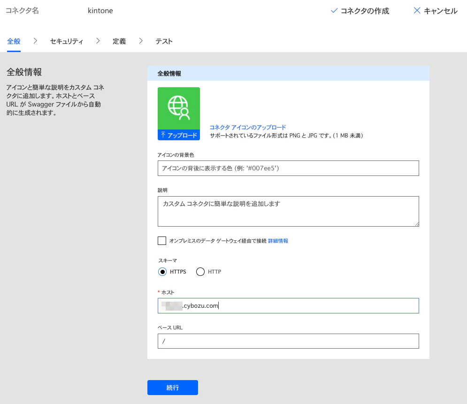Click the キャンセル button
This screenshot has height=404, width=467.
[436, 11]
